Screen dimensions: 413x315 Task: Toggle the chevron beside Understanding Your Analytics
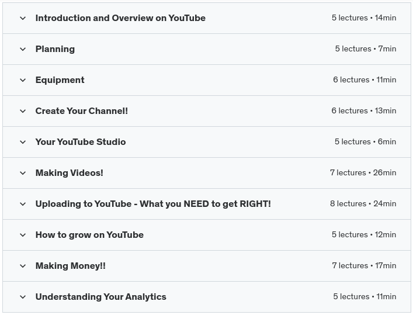click(x=23, y=297)
